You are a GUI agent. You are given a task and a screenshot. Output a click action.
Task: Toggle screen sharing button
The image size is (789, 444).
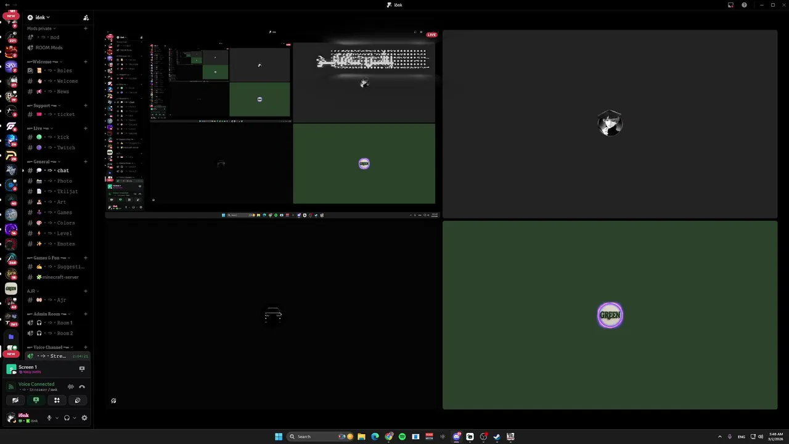click(36, 400)
